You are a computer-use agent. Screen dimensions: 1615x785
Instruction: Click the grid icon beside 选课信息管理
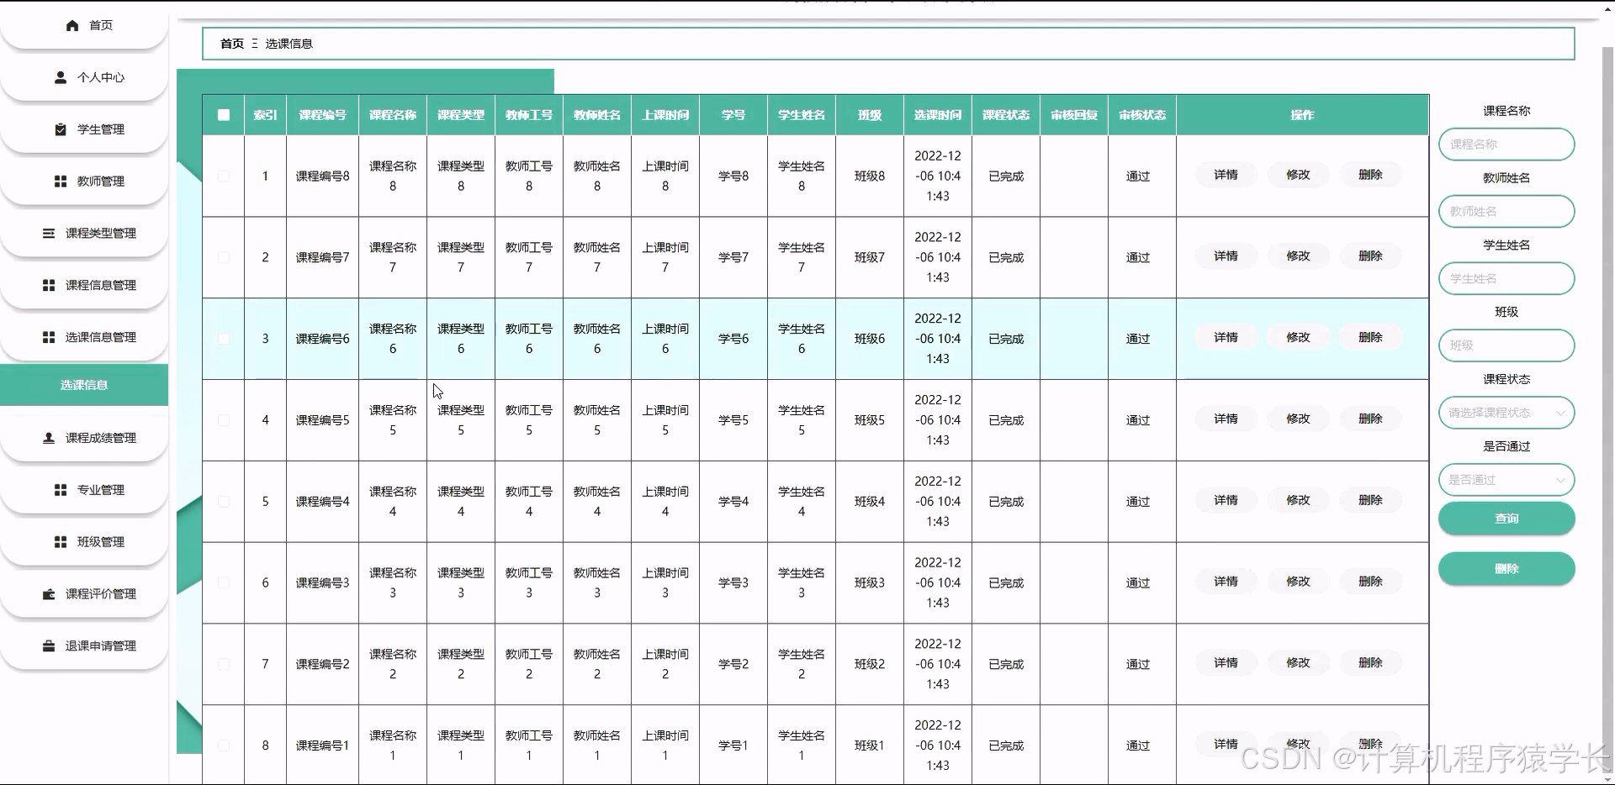point(49,337)
